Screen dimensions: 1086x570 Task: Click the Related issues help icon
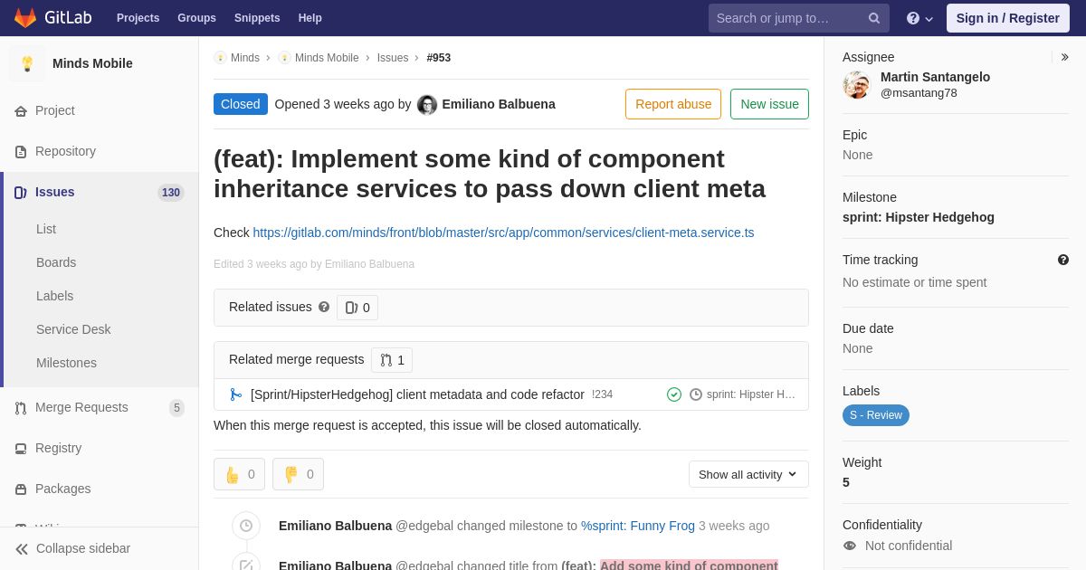(324, 308)
